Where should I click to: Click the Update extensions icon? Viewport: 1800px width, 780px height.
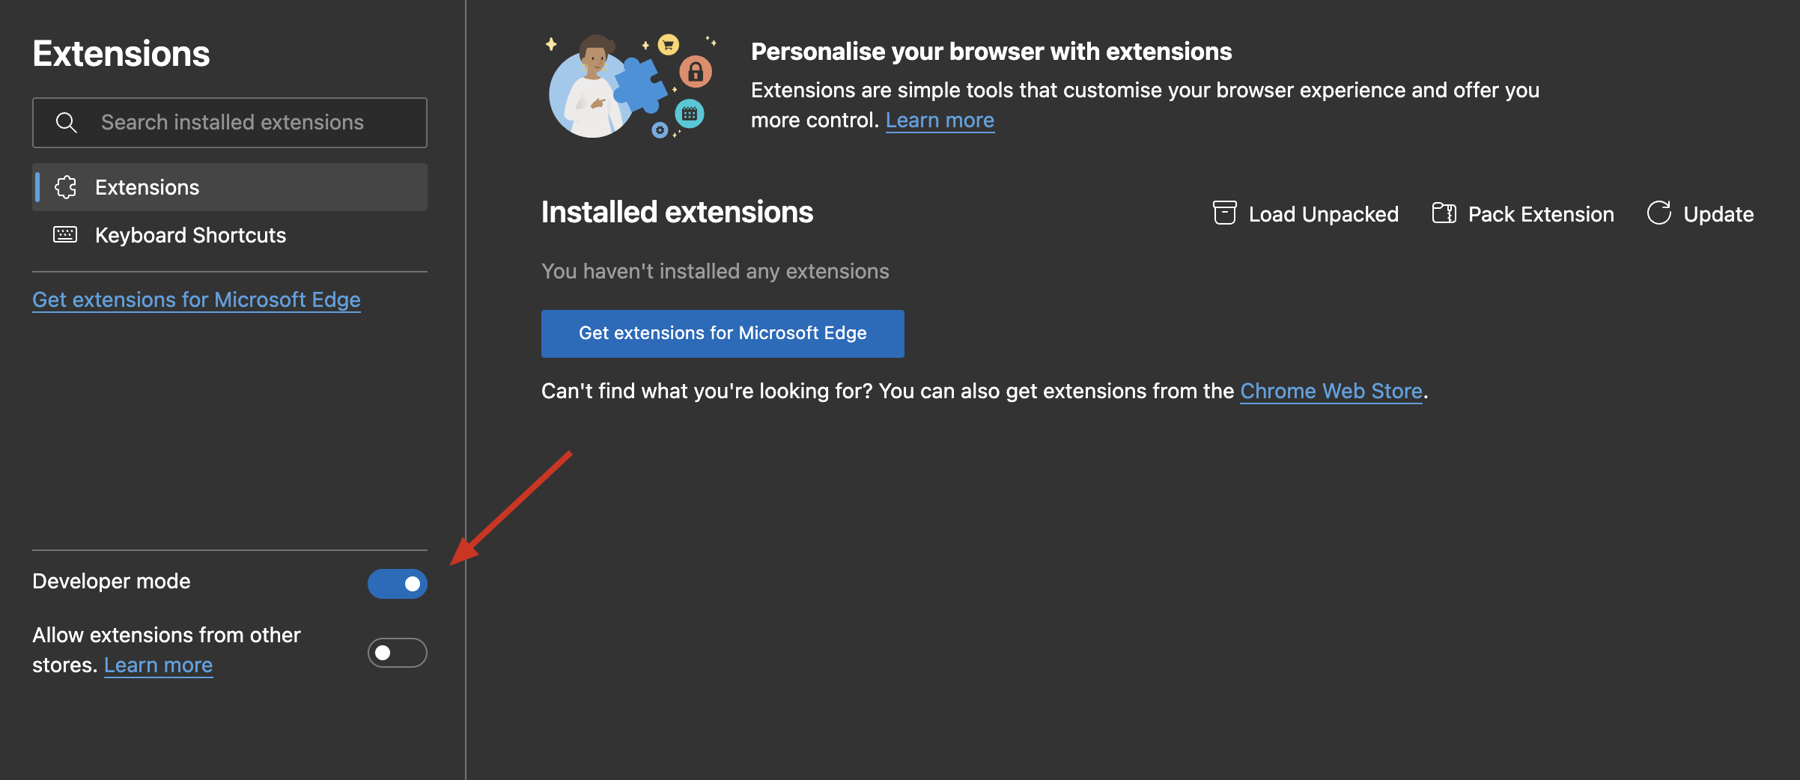[1659, 213]
